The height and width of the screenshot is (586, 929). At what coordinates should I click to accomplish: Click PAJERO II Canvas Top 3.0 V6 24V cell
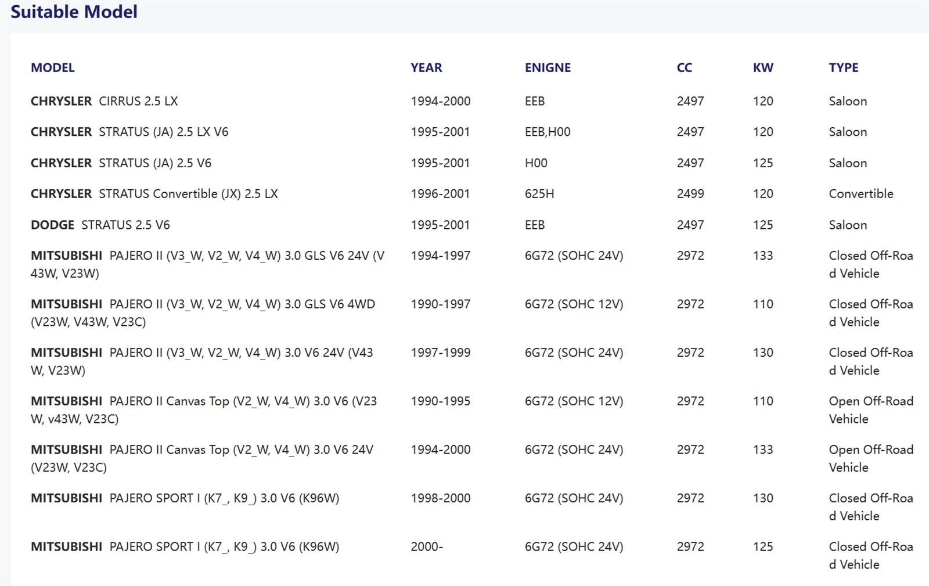(202, 458)
